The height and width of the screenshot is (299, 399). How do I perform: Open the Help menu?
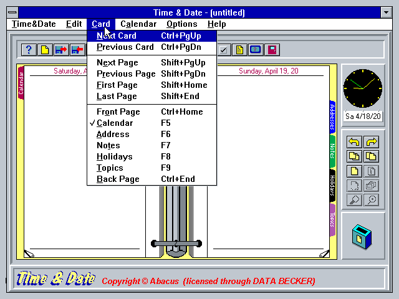216,24
